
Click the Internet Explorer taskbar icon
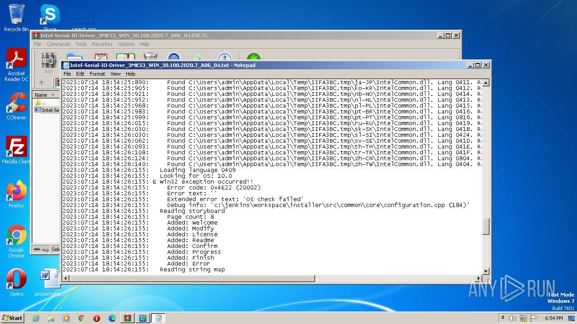(x=36, y=318)
